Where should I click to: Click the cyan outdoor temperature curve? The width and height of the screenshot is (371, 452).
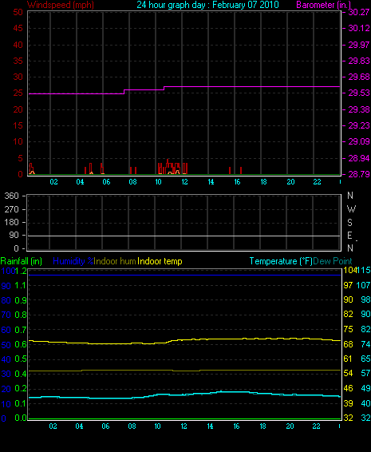pos(184,395)
